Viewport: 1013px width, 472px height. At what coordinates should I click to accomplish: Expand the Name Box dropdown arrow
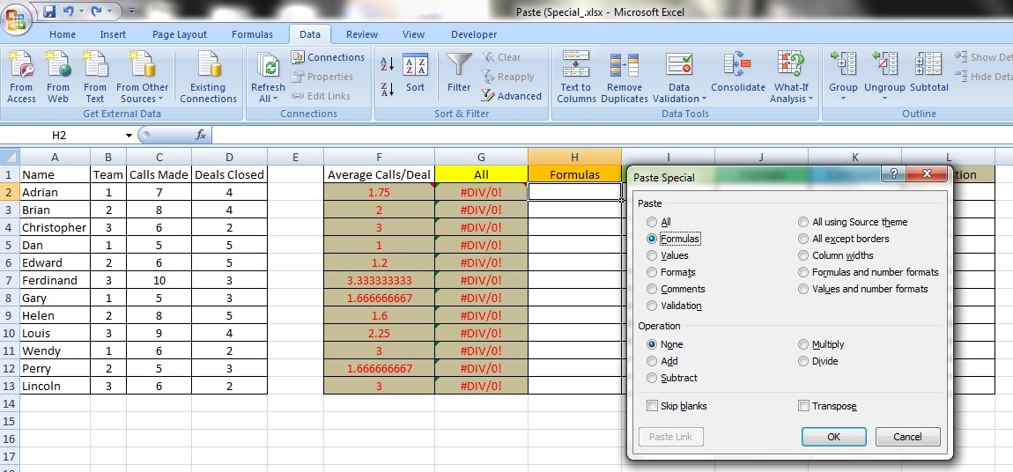click(129, 136)
